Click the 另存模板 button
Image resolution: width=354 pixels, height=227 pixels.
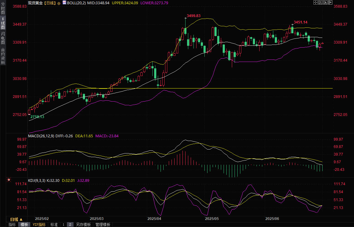coord(83,225)
